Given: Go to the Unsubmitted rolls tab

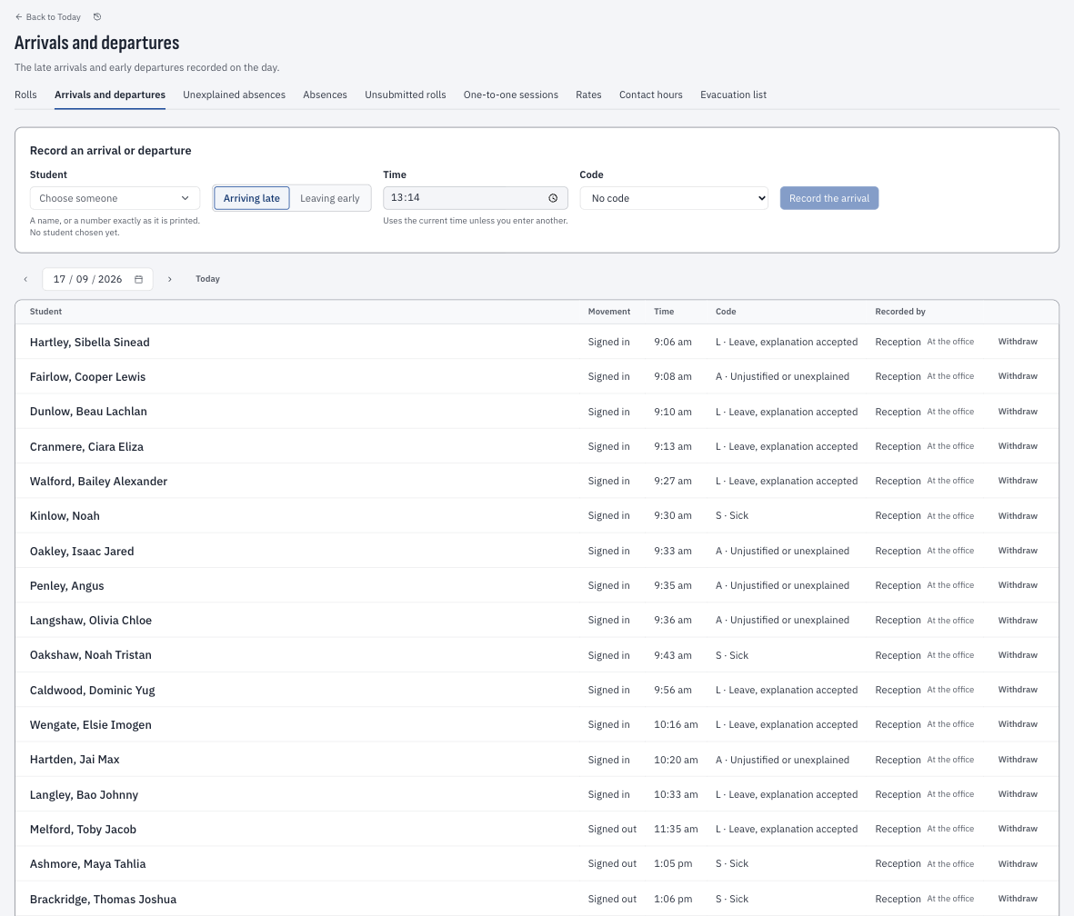Looking at the screenshot, I should (406, 95).
